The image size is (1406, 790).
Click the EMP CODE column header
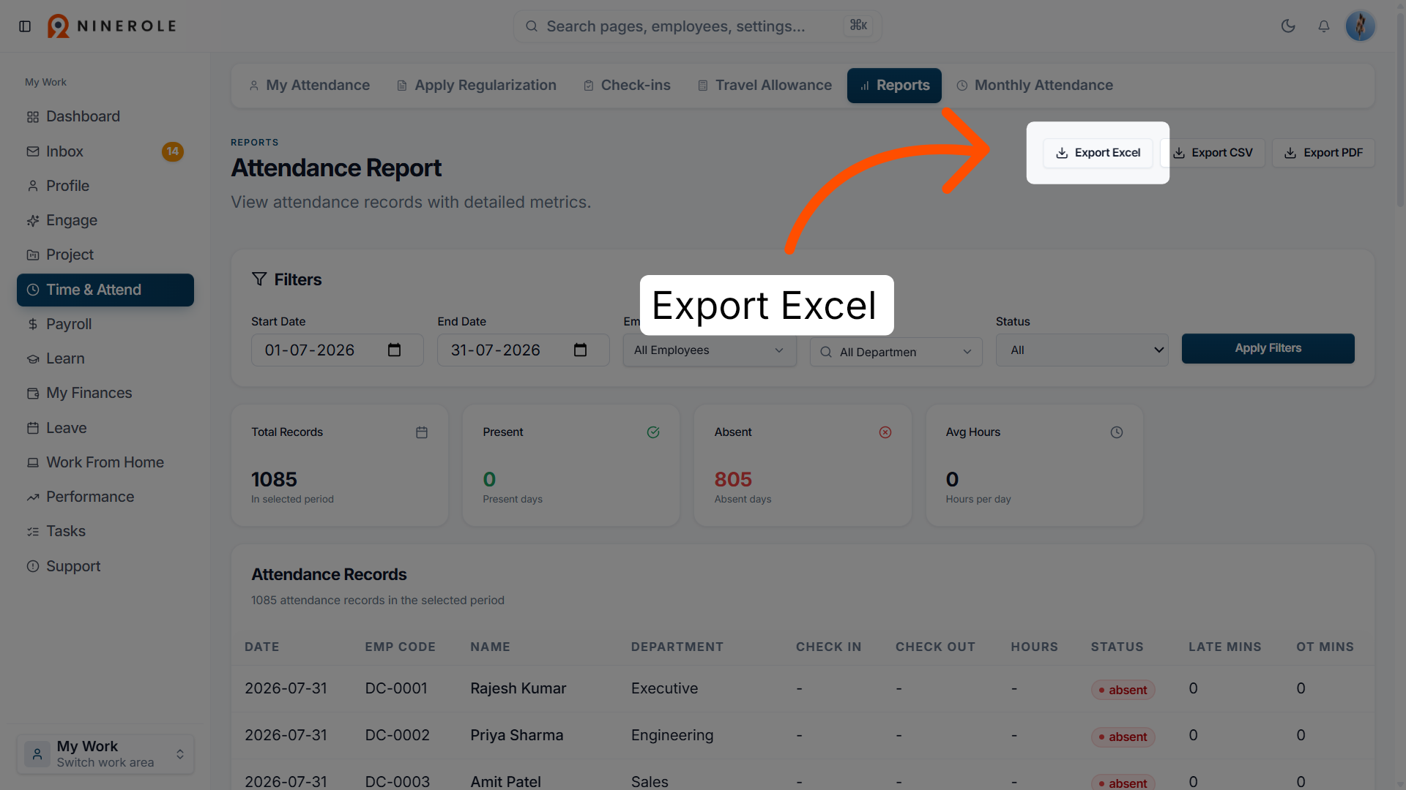click(400, 647)
